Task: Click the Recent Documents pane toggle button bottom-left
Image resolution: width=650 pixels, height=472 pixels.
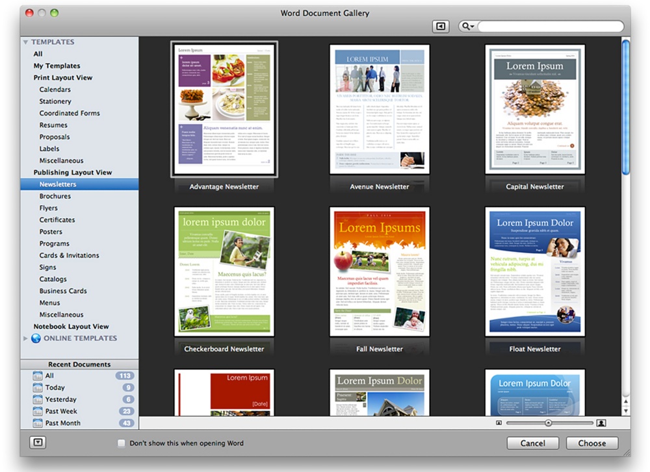Action: coord(38,442)
